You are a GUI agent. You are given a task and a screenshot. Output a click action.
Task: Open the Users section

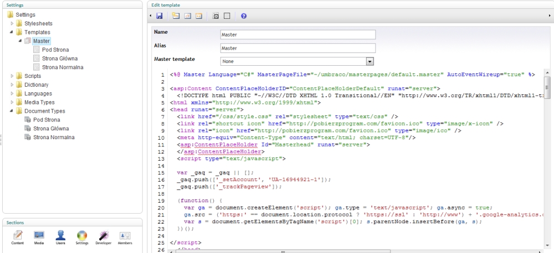[60, 238]
